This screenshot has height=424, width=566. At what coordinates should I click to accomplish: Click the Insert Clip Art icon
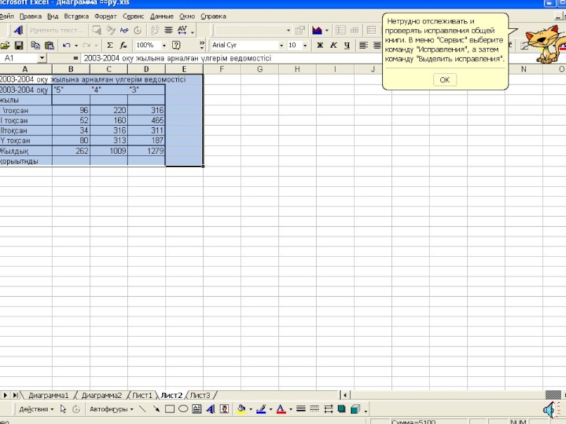224,409
